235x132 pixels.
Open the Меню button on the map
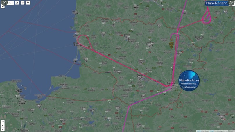[x=10, y=3]
